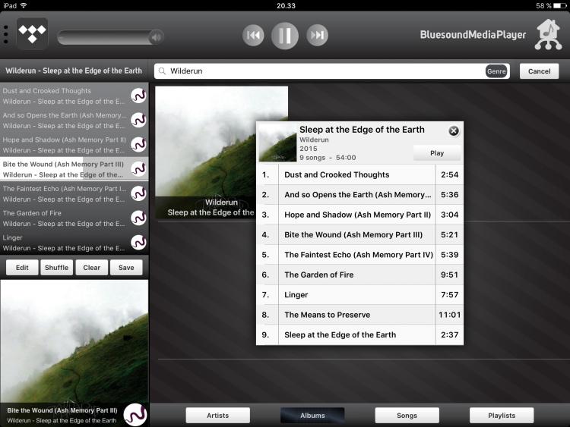Select track 7 Linger in popup
The height and width of the screenshot is (427, 570).
[x=359, y=294]
